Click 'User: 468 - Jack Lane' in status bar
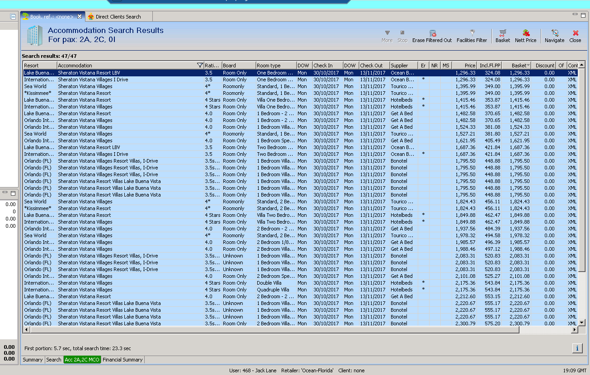590x375 pixels. [253, 370]
